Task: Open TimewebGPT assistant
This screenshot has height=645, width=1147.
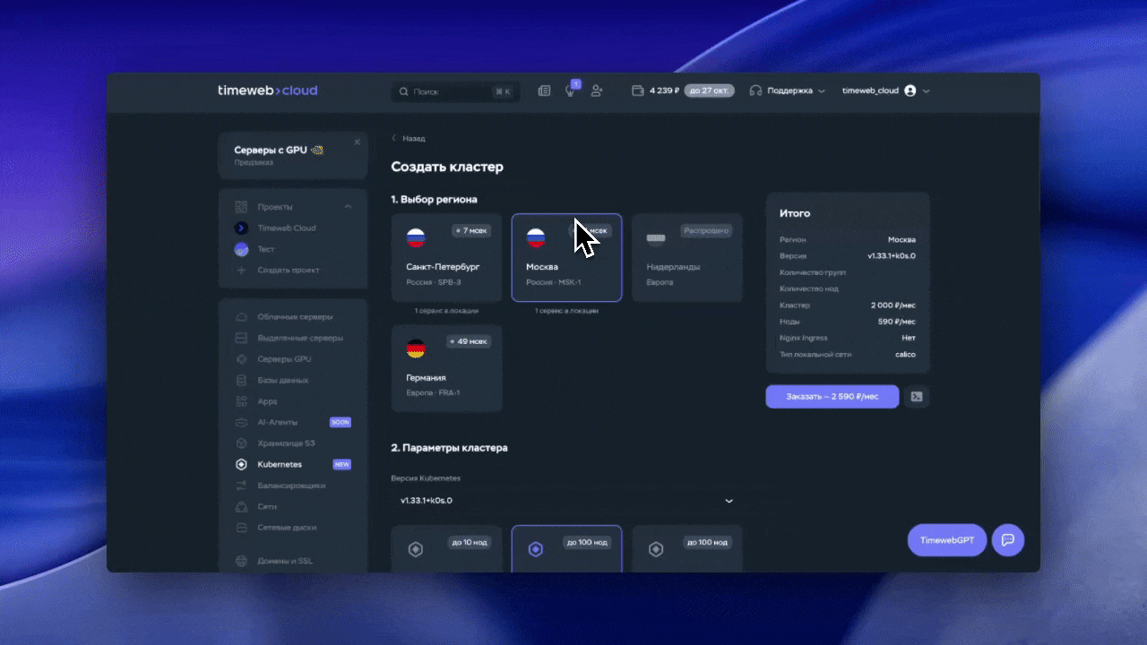Action: coord(947,540)
